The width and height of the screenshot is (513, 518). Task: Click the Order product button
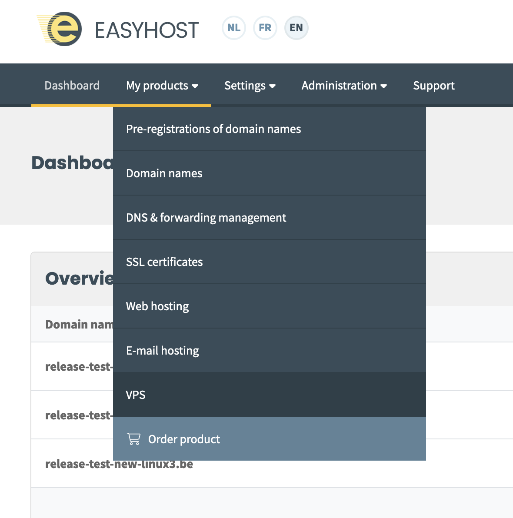coord(184,439)
